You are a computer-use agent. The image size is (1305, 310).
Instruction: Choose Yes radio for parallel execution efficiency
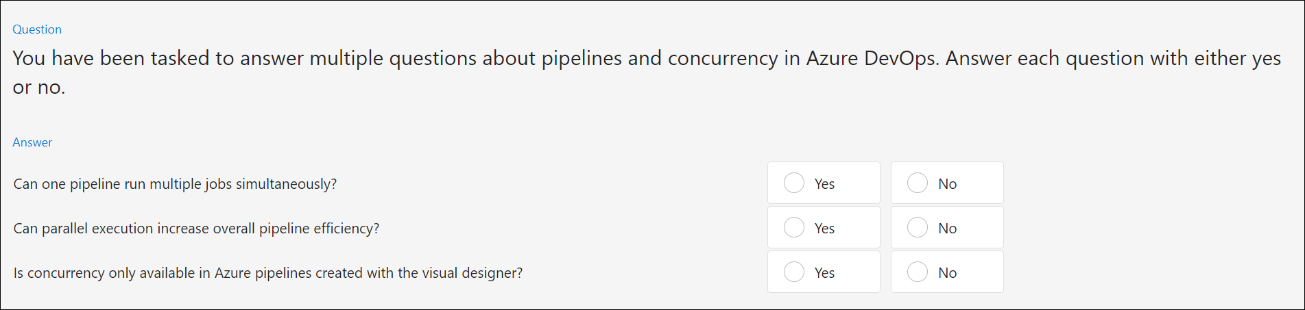(x=793, y=227)
